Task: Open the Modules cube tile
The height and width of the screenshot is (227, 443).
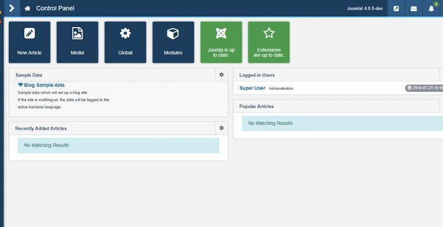Action: [x=173, y=42]
